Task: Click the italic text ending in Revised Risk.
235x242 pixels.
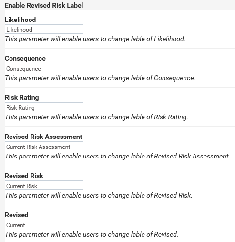Action: pos(99,195)
